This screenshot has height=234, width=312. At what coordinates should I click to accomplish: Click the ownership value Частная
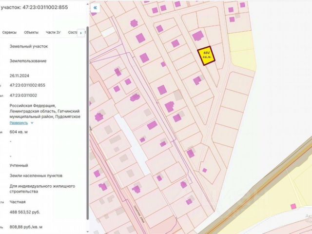pos(18,202)
